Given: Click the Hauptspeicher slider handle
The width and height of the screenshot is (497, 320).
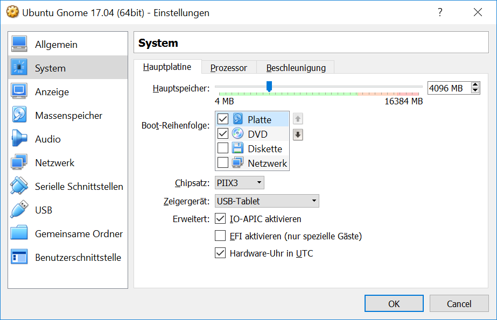Looking at the screenshot, I should 269,87.
